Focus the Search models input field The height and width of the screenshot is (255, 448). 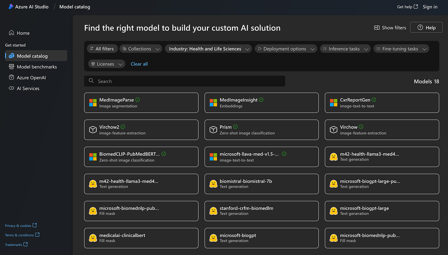point(184,81)
